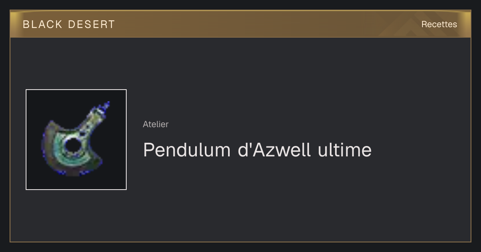Click the word "Pendulum" in the heading

click(187, 150)
